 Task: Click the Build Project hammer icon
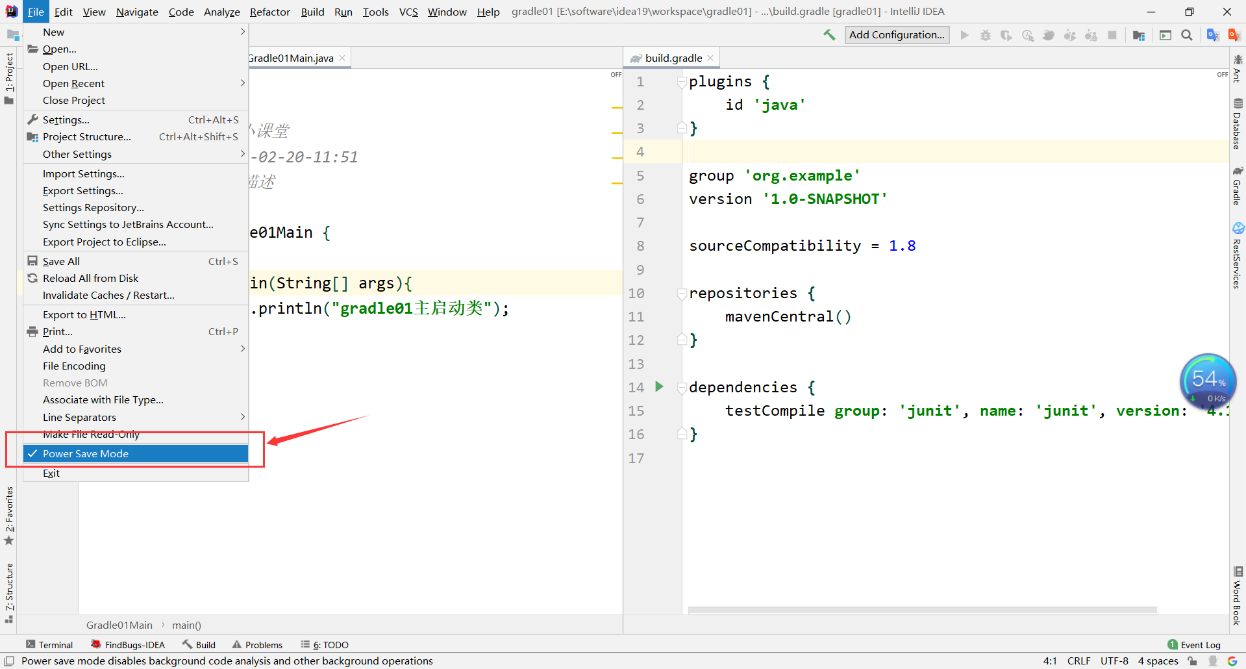829,35
